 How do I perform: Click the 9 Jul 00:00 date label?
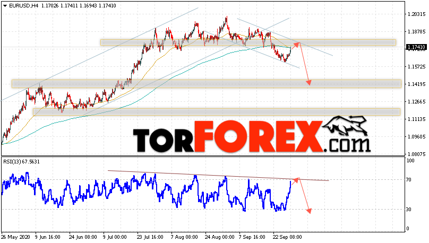click(115, 237)
